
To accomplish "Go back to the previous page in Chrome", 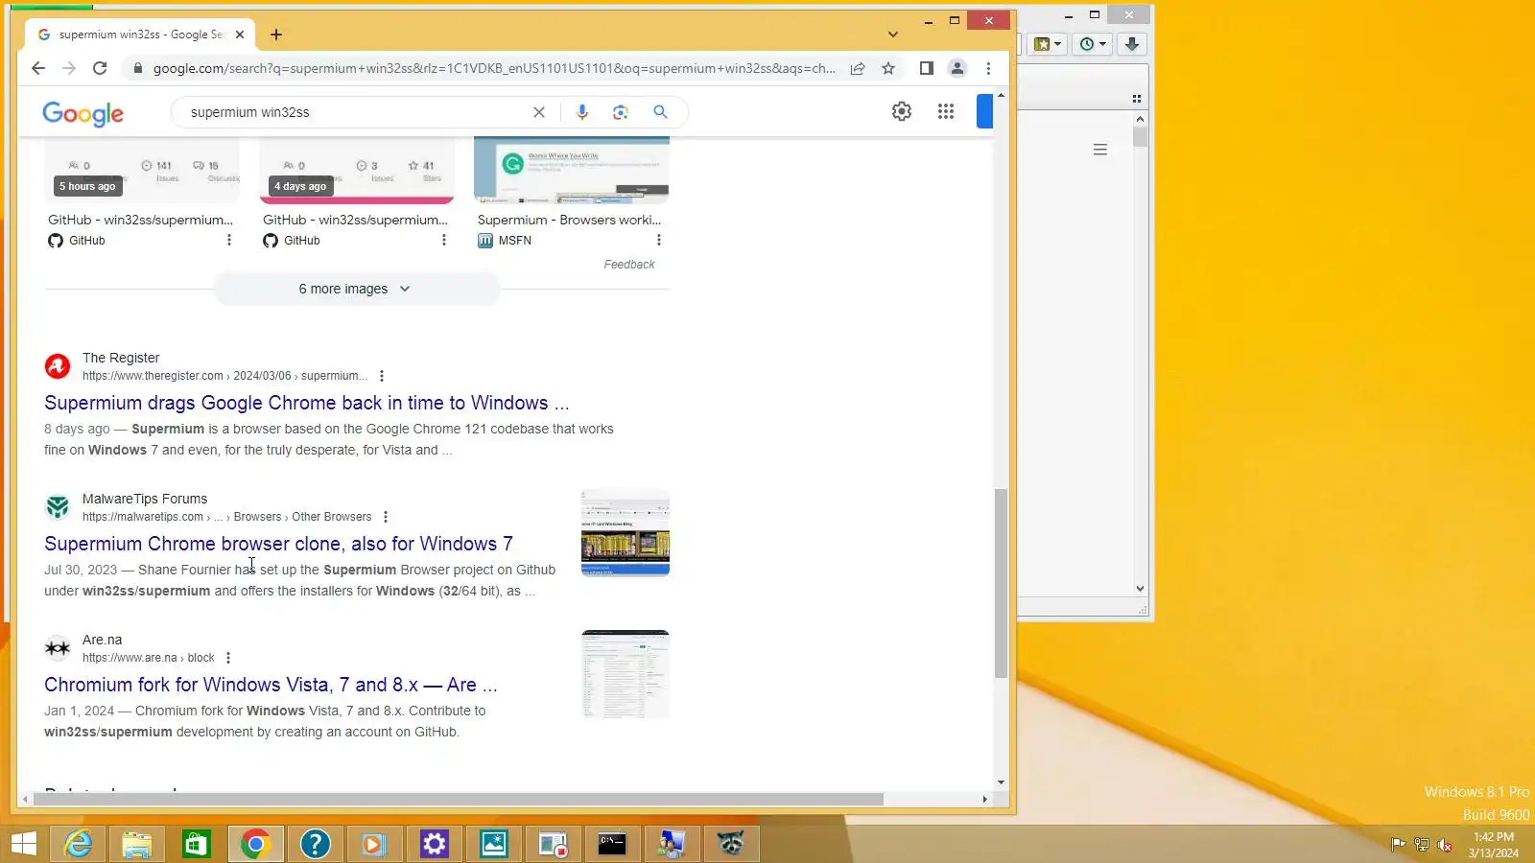I will click(x=38, y=68).
